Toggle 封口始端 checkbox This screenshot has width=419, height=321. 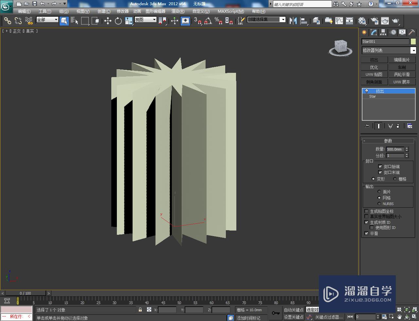[380, 166]
